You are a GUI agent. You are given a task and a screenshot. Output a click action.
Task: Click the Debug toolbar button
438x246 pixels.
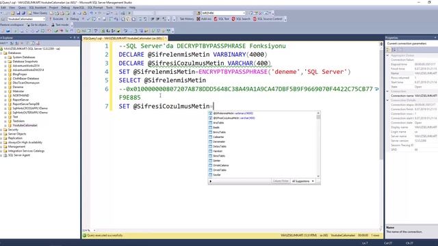pyautogui.click(x=73, y=19)
